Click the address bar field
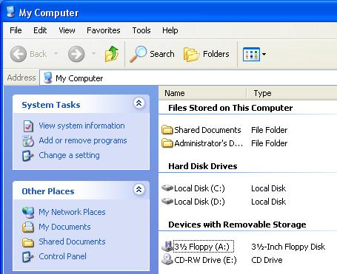This screenshot has width=337, height=274. pos(188,78)
